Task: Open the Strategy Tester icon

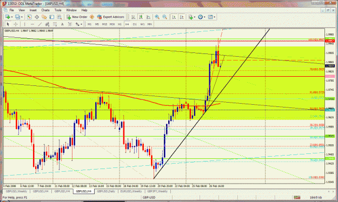Action: click(x=59, y=17)
